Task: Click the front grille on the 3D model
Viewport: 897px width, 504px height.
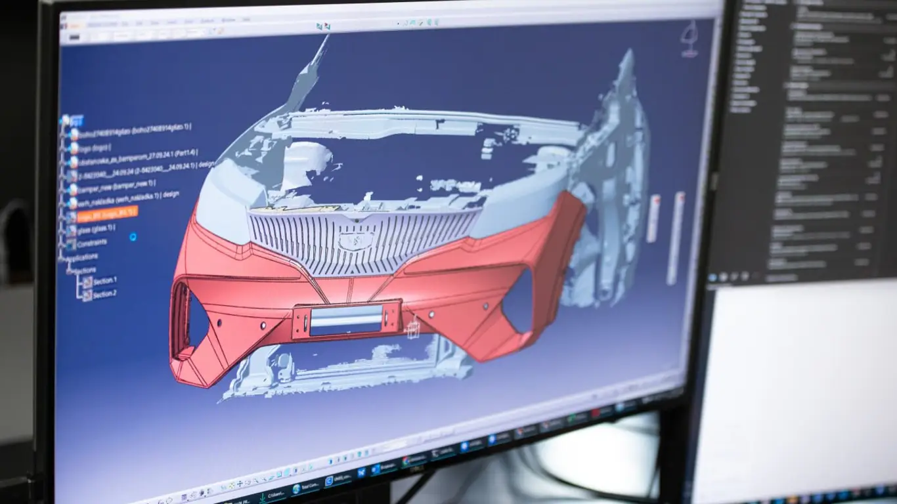Action: [x=361, y=243]
